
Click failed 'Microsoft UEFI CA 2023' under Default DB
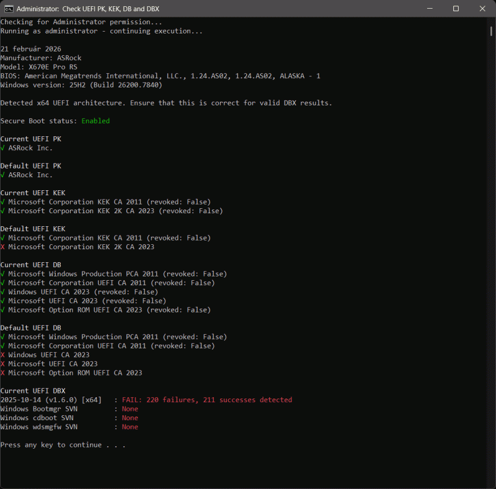(53, 364)
